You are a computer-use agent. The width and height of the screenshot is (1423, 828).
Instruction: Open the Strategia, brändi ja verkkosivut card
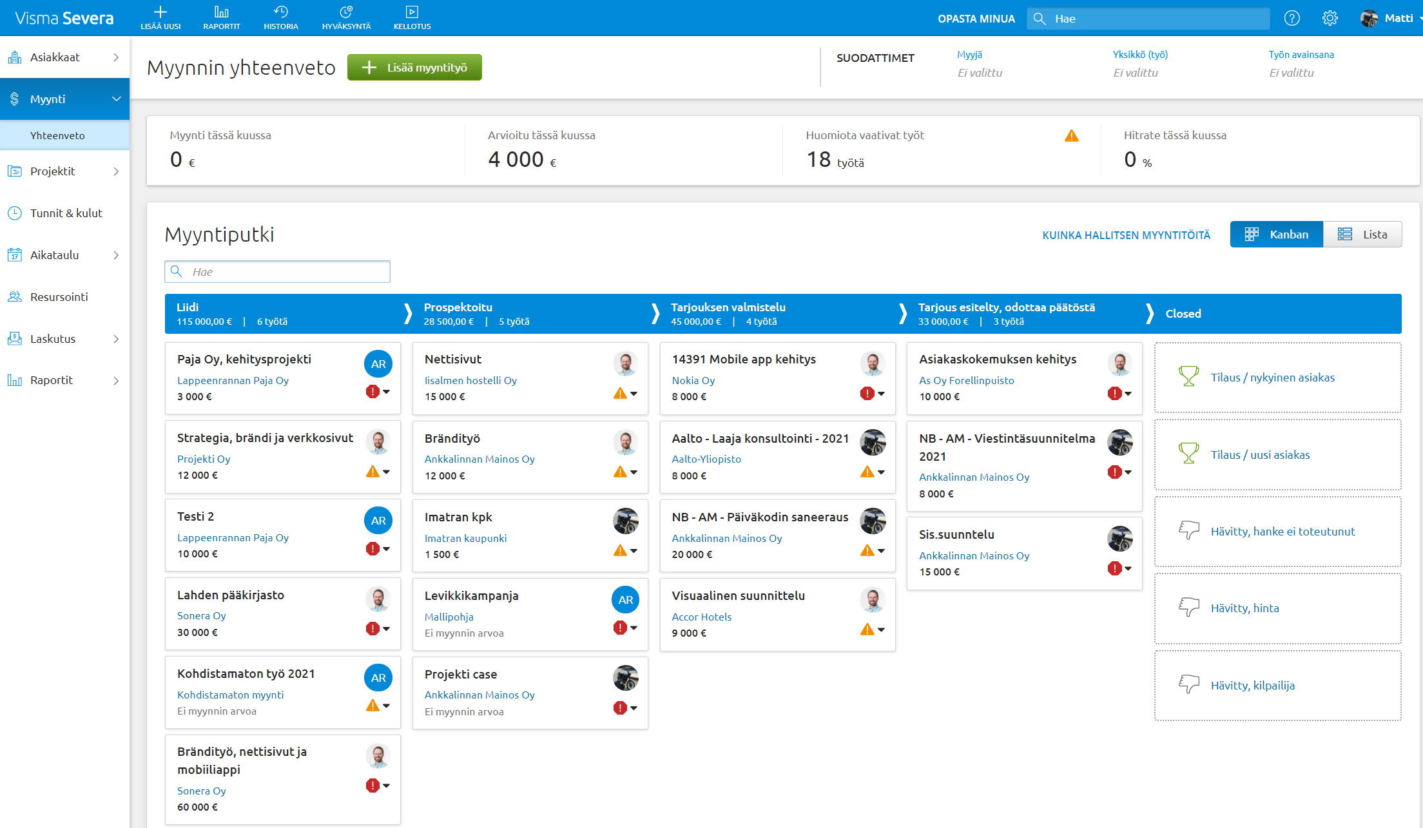(x=282, y=457)
